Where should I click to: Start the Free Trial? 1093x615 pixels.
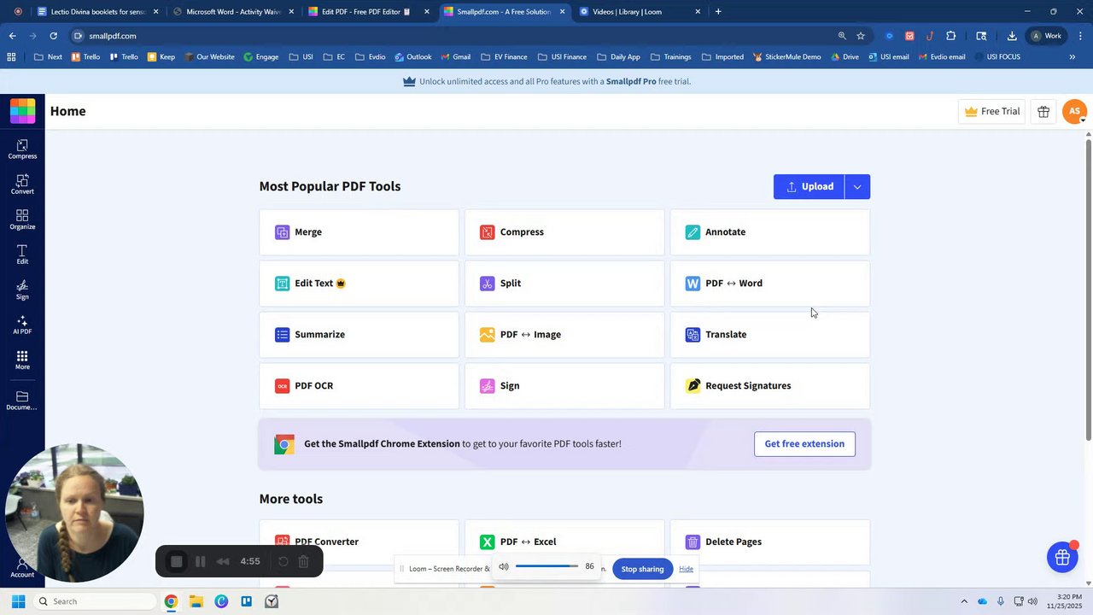click(x=991, y=111)
